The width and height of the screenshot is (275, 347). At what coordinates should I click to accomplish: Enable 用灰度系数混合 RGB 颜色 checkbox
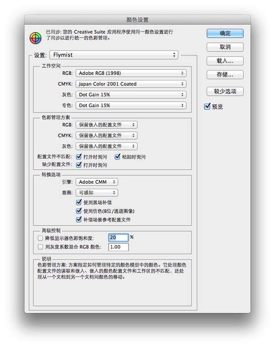pos(40,247)
